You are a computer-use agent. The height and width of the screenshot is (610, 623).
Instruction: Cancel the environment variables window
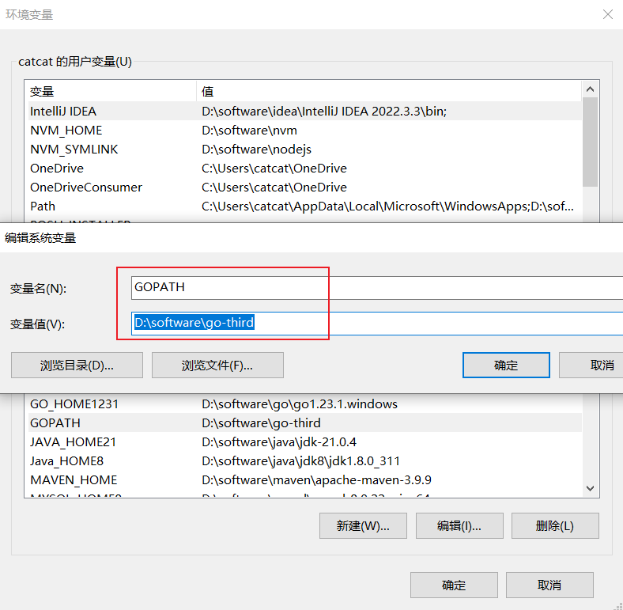[549, 585]
